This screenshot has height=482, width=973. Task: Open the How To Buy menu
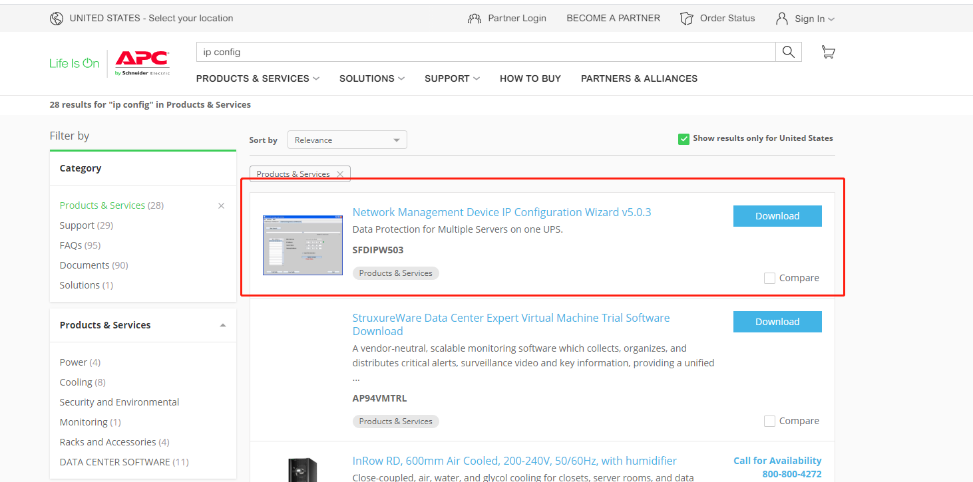(x=530, y=78)
